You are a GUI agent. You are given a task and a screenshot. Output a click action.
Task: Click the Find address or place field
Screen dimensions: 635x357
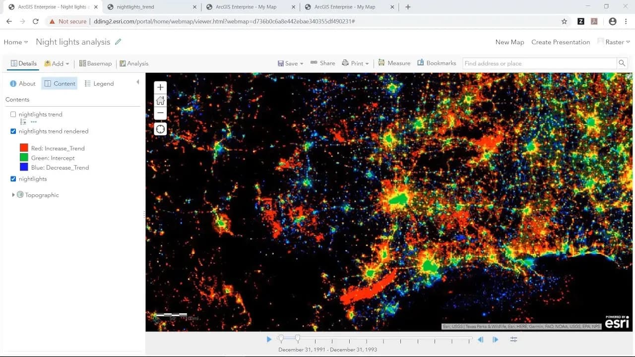[x=539, y=63]
